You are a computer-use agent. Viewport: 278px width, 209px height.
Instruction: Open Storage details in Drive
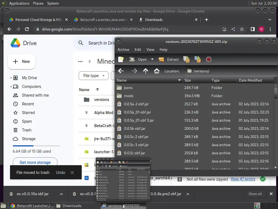29,139
